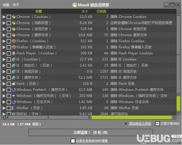Image resolution: width=182 pixels, height=145 pixels.
Task: Click the Firefox icon in the Cookies row
Action: tap(14, 41)
